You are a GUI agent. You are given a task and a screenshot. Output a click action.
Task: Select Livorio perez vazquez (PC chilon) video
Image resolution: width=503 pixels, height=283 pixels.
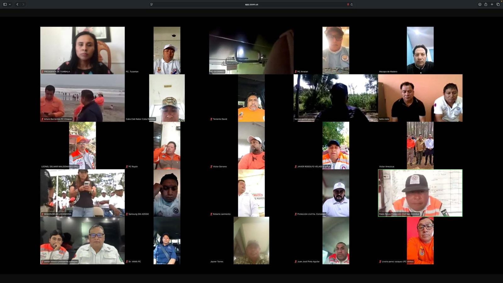(x=420, y=240)
